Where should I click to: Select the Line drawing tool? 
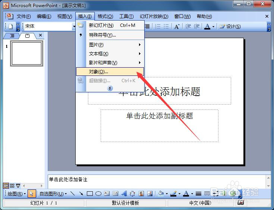[x=72, y=194]
